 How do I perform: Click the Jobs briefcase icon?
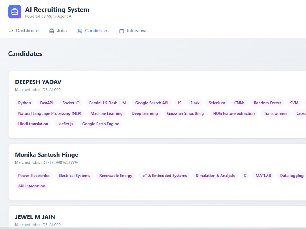pos(51,31)
